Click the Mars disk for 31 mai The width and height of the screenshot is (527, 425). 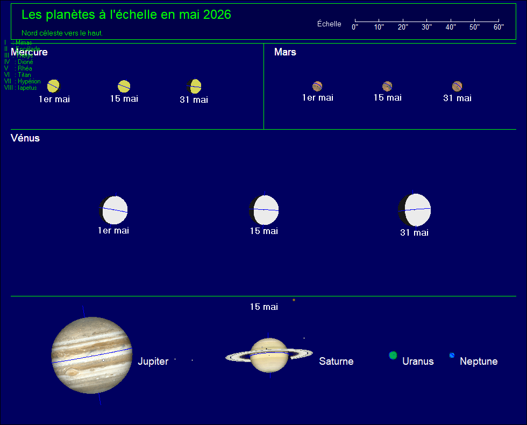click(x=457, y=87)
